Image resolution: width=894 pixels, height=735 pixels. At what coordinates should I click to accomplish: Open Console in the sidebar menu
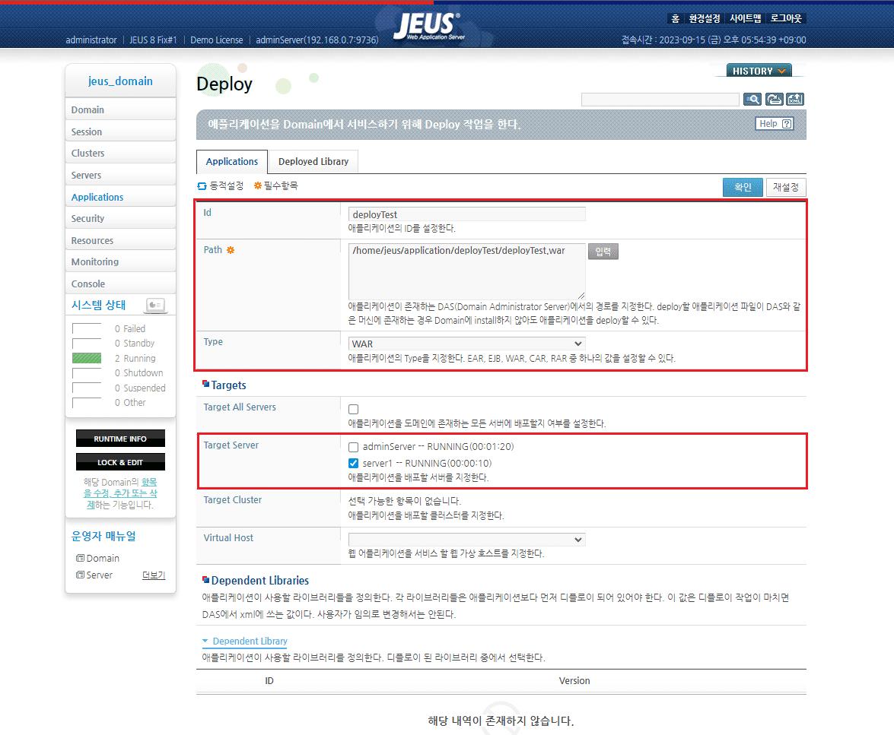120,284
